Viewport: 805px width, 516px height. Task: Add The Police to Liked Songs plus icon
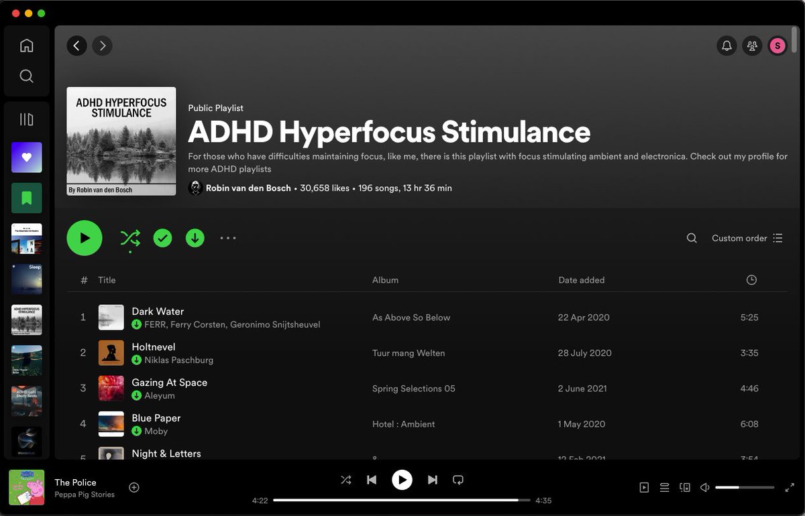pos(134,487)
